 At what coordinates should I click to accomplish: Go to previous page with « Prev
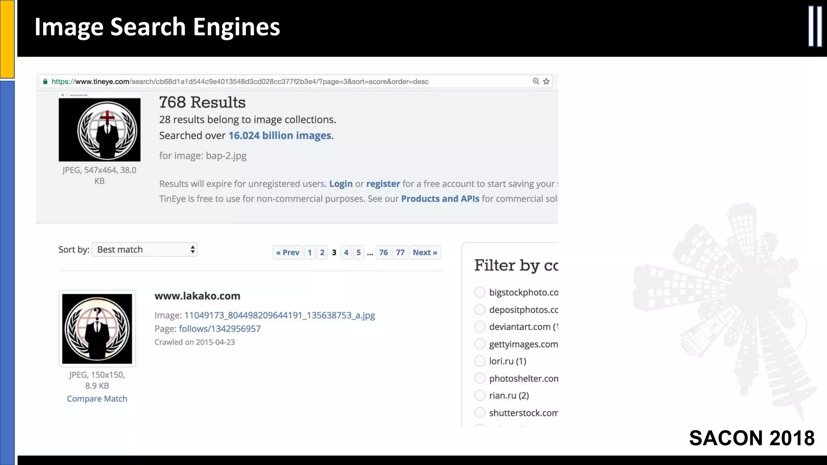pyautogui.click(x=288, y=253)
